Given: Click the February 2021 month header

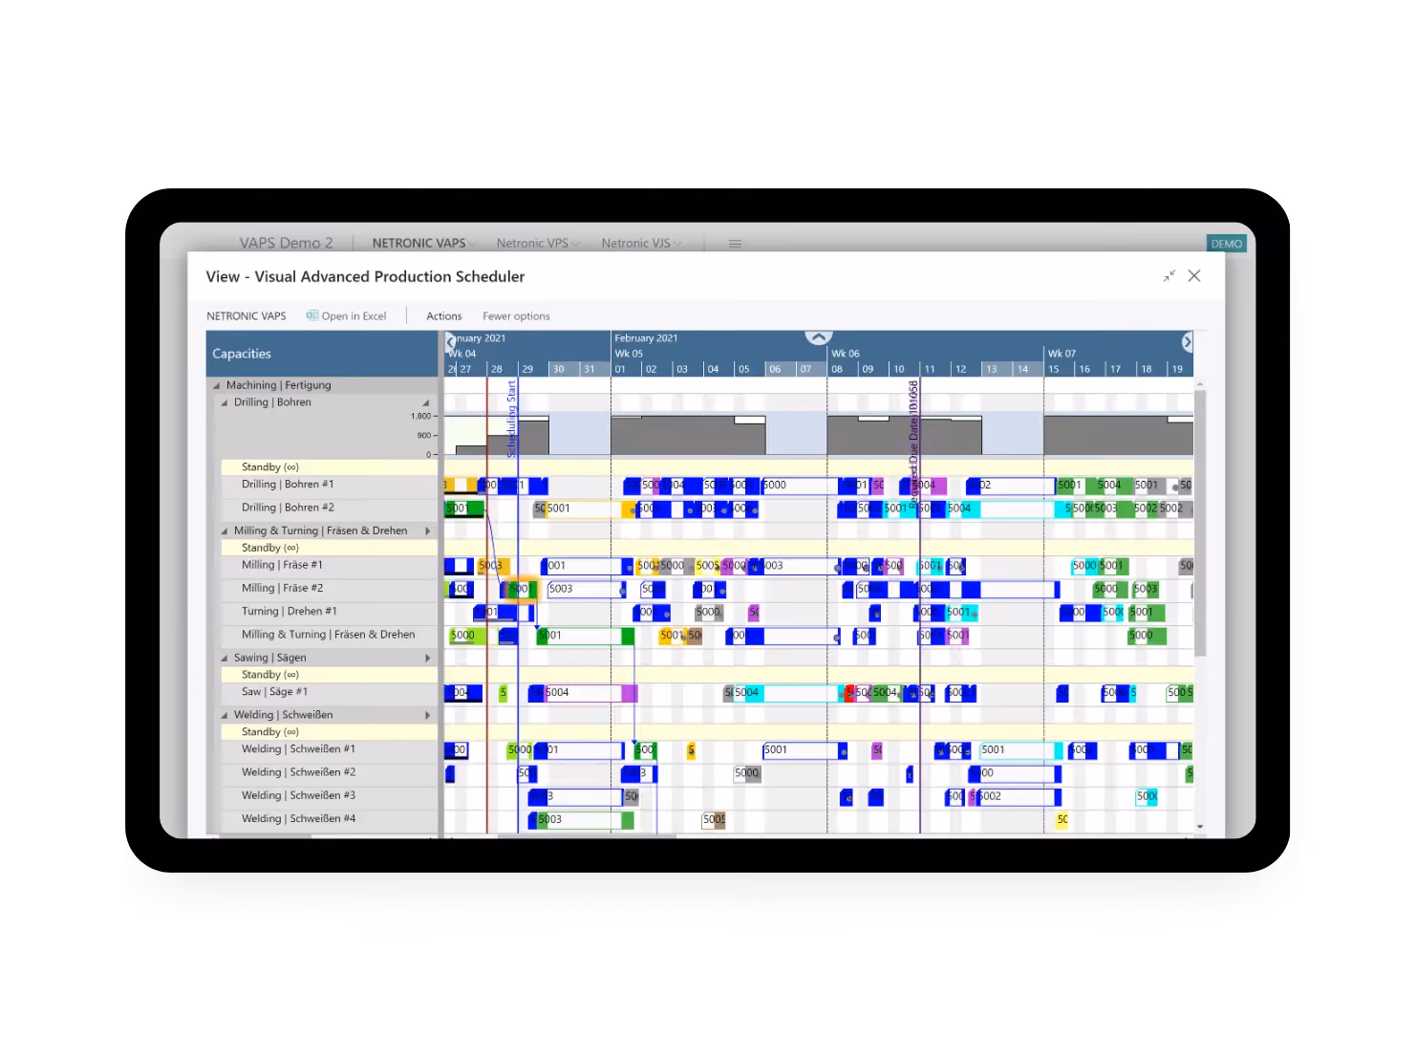Looking at the screenshot, I should [x=646, y=338].
